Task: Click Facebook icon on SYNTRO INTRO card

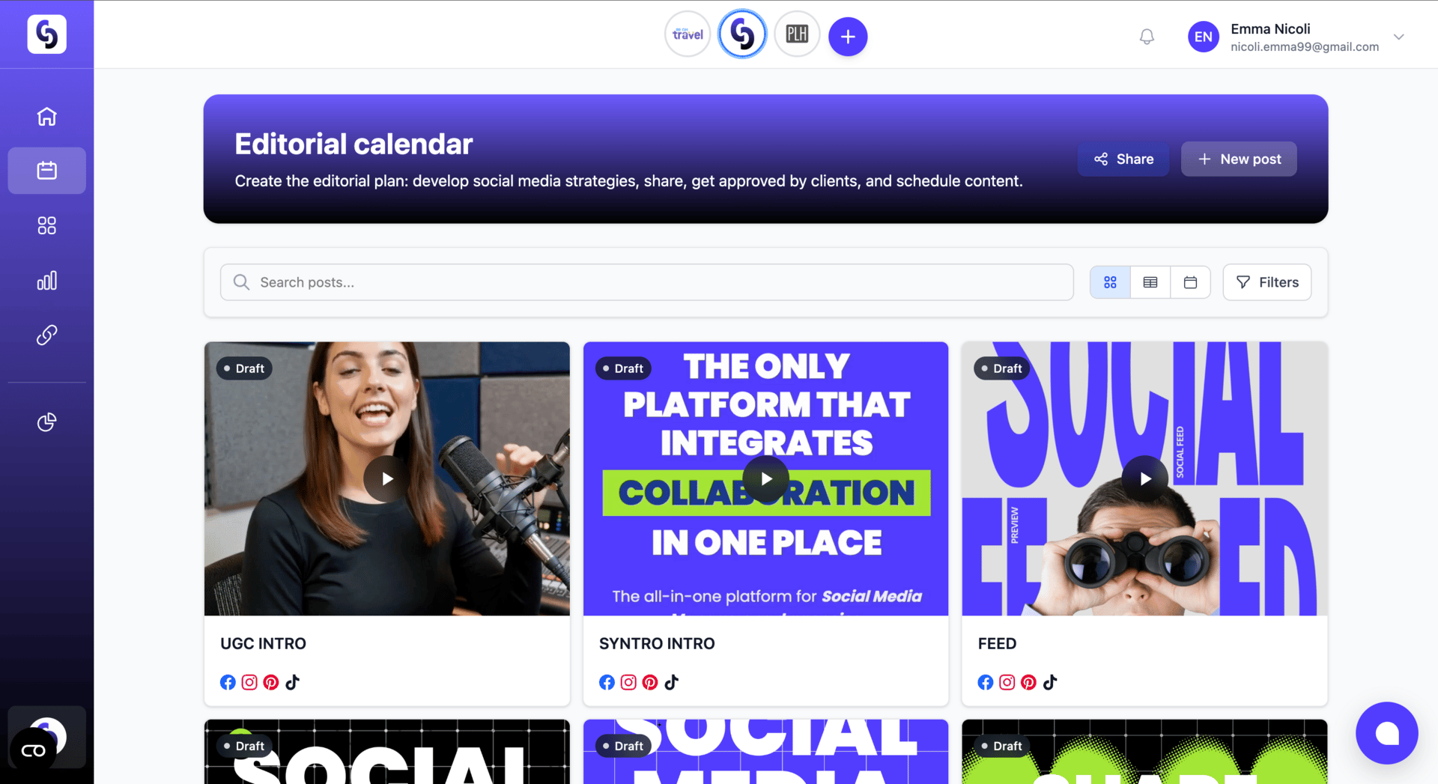Action: click(x=607, y=682)
